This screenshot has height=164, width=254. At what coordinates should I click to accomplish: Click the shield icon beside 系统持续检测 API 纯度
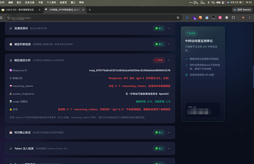(186, 75)
